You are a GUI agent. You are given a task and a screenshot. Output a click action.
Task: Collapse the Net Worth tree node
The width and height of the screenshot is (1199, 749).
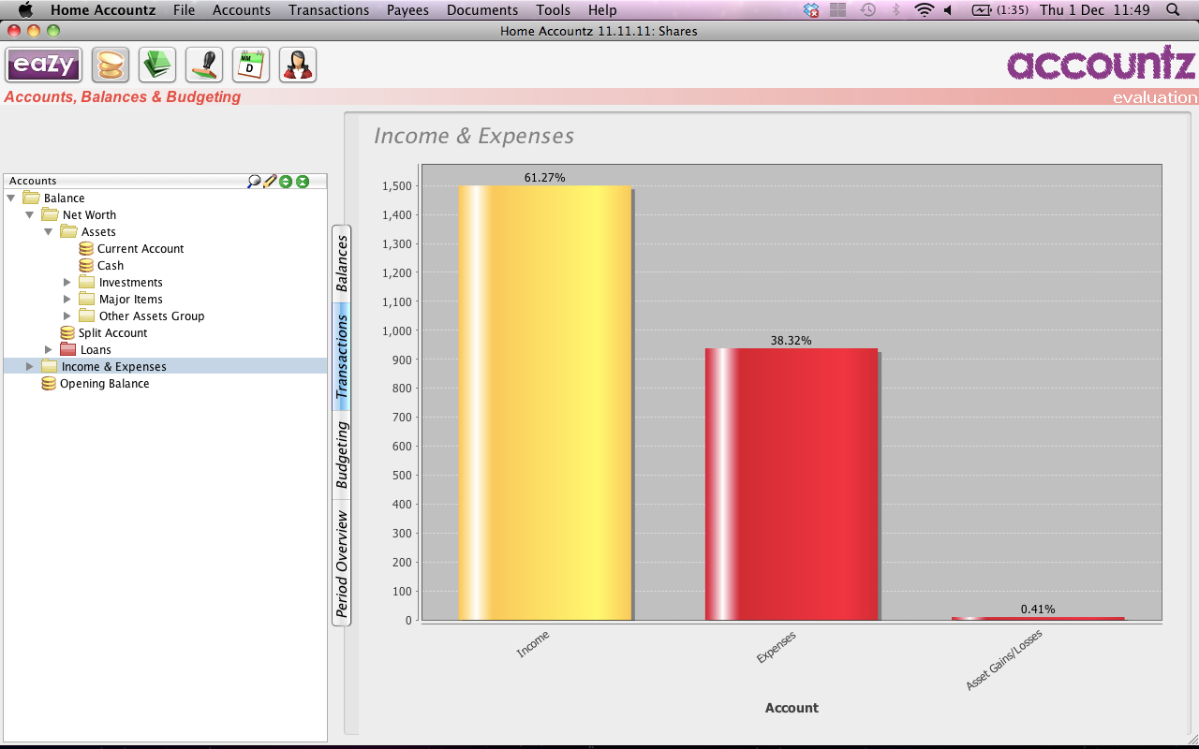[30, 214]
